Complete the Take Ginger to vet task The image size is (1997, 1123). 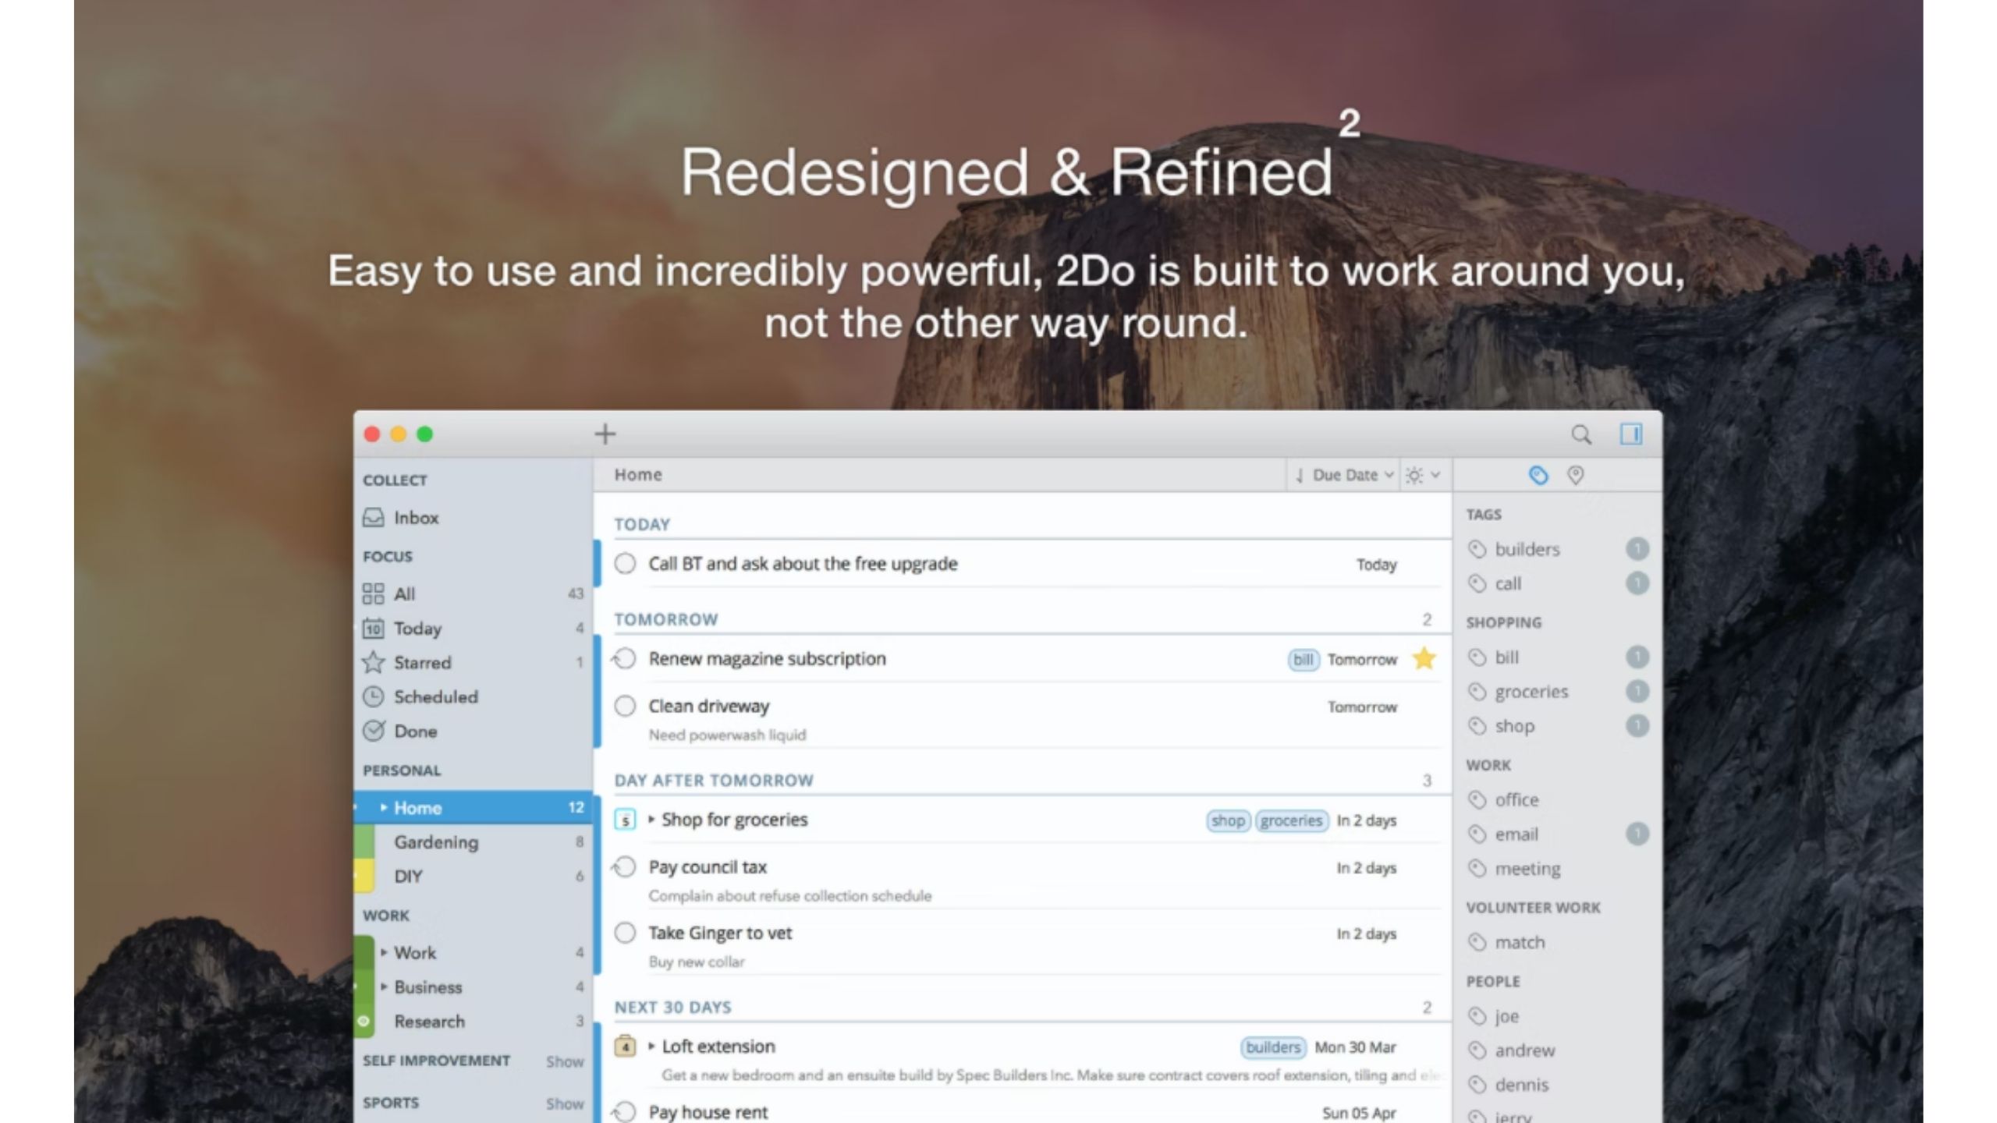click(625, 933)
